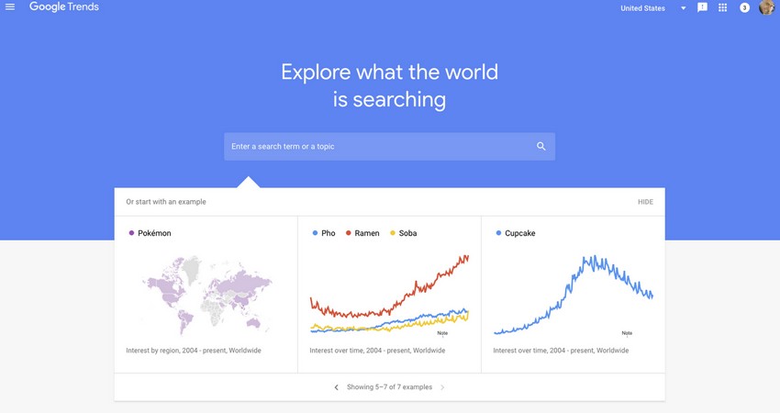Viewport: 780px width, 413px height.
Task: Hide the example cards panel
Action: click(x=645, y=202)
